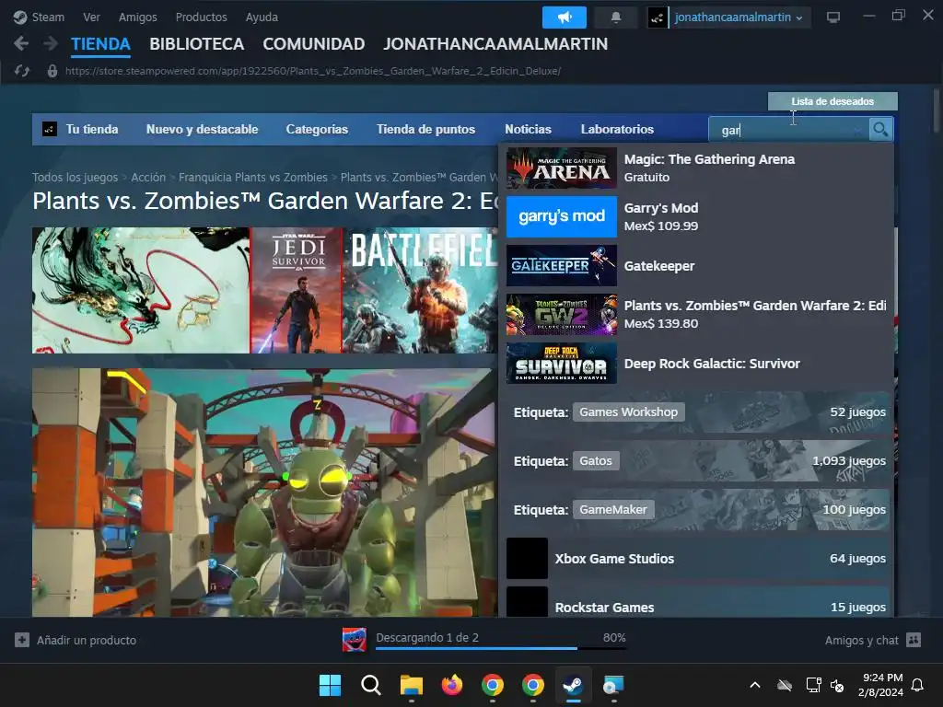Click the Acción breadcrumb link
The image size is (943, 707).
click(x=148, y=178)
